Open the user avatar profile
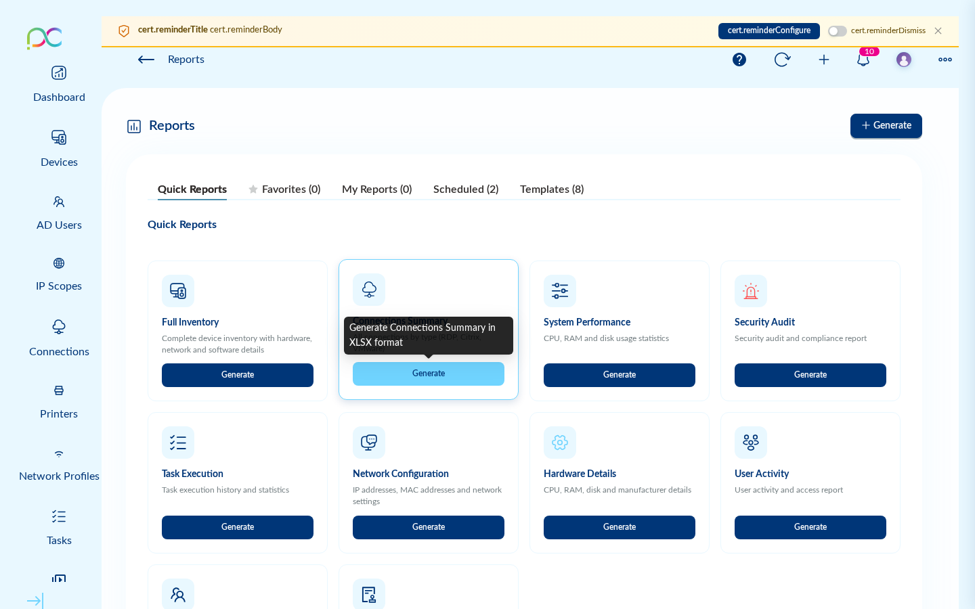 coord(904,60)
